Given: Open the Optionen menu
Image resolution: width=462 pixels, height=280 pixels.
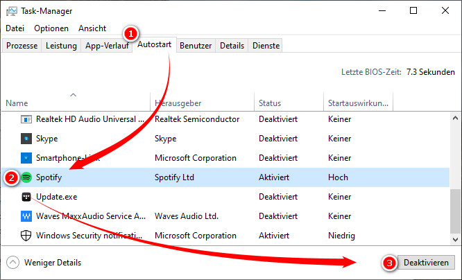Looking at the screenshot, I should tap(51, 28).
